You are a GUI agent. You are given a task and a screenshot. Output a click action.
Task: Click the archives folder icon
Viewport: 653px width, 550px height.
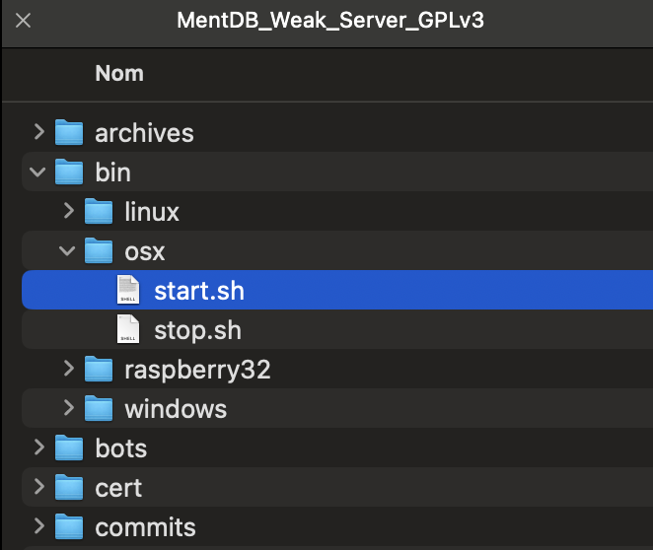[68, 132]
